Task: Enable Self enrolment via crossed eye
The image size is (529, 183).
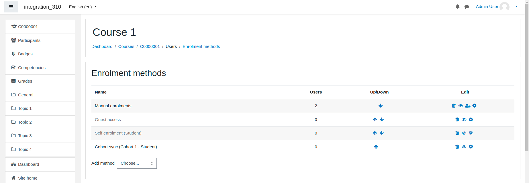Action: (464, 133)
